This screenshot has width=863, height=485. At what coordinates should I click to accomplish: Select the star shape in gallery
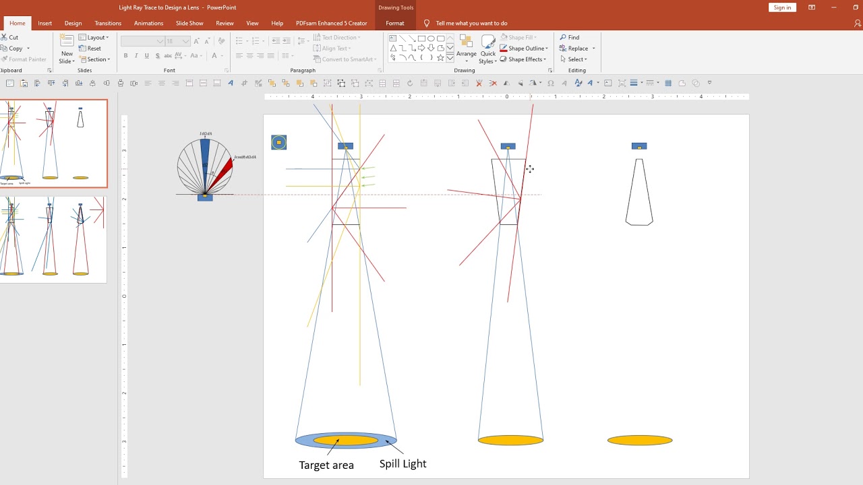point(440,58)
